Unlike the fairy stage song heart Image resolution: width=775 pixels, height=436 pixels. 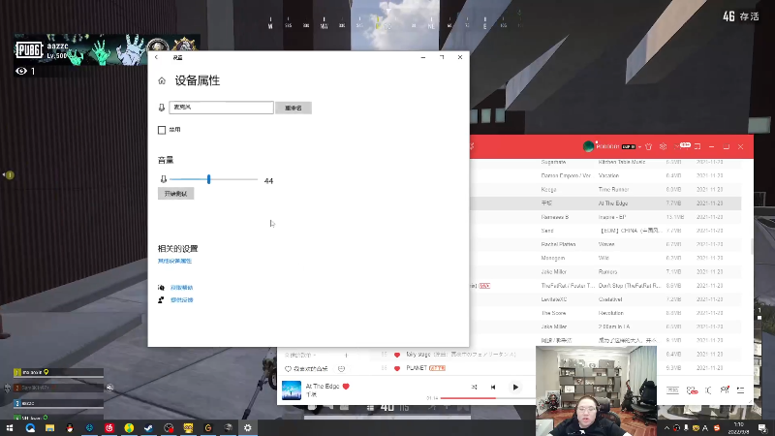click(397, 355)
